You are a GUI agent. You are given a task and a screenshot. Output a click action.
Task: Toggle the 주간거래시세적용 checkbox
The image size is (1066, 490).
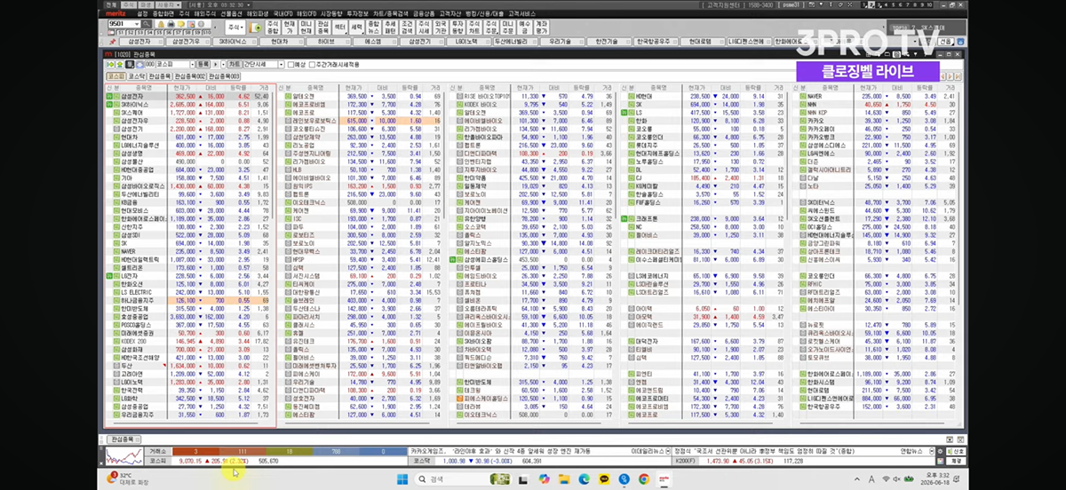pos(312,64)
